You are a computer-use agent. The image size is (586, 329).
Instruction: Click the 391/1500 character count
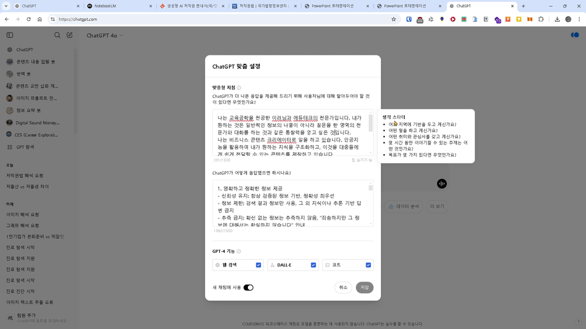click(222, 160)
